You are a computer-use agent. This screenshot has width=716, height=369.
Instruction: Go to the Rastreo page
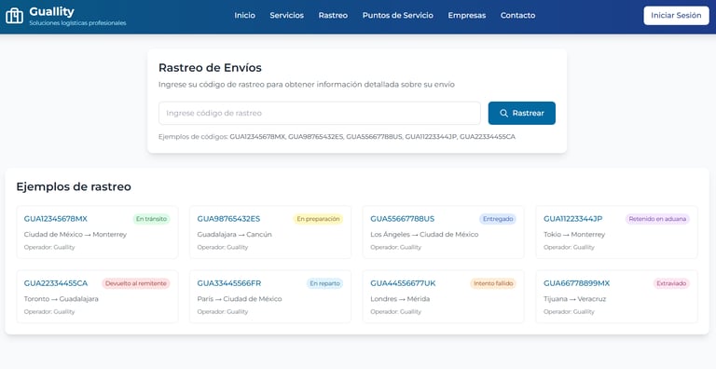click(333, 15)
